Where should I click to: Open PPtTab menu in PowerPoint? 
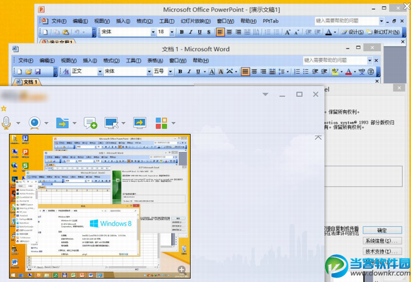(x=271, y=21)
